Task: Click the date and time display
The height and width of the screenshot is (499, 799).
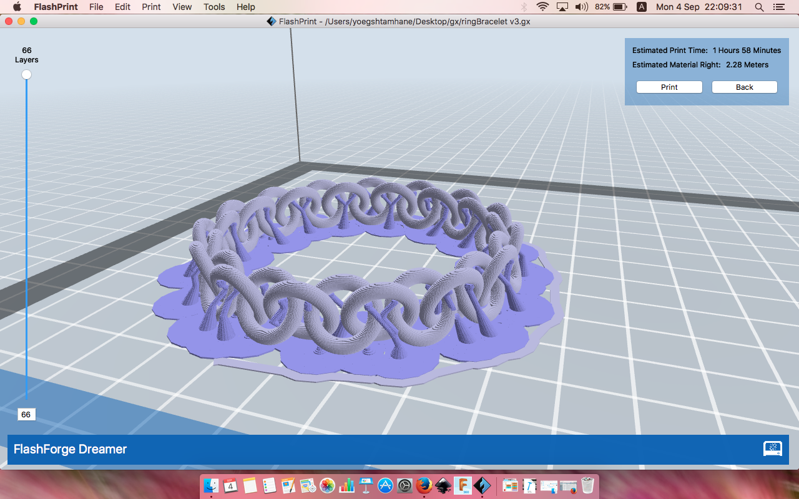Action: [699, 7]
